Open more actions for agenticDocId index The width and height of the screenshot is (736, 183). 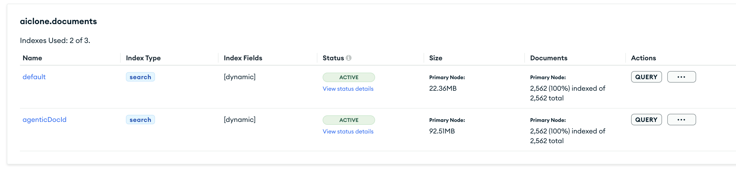(681, 120)
